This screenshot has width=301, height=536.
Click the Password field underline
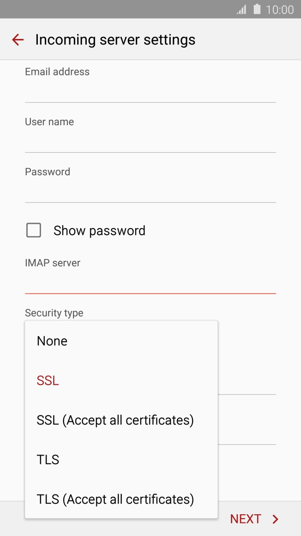150,201
